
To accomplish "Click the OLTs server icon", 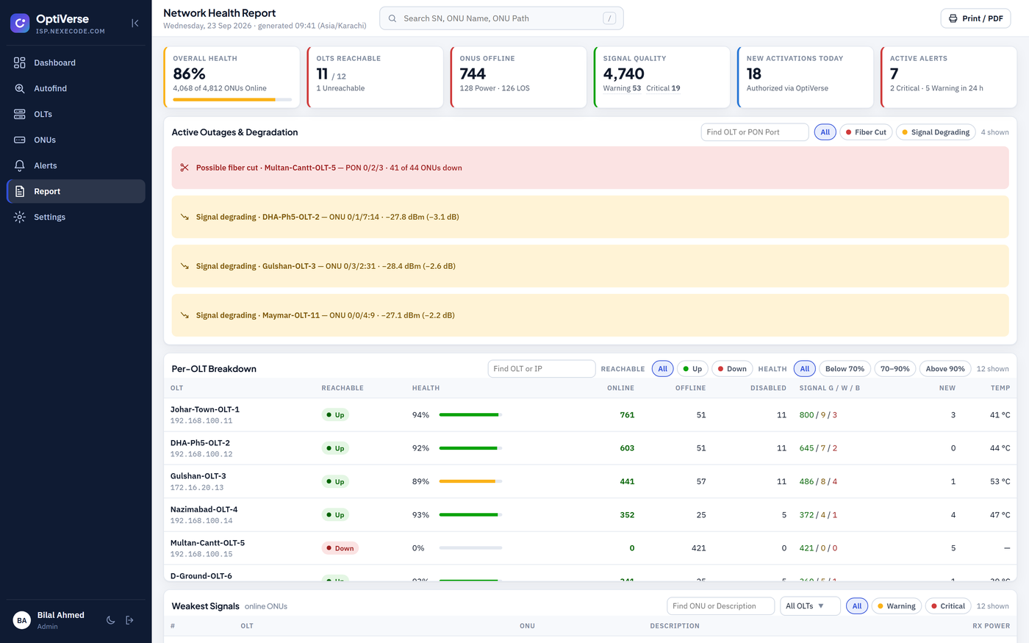I will coord(20,115).
